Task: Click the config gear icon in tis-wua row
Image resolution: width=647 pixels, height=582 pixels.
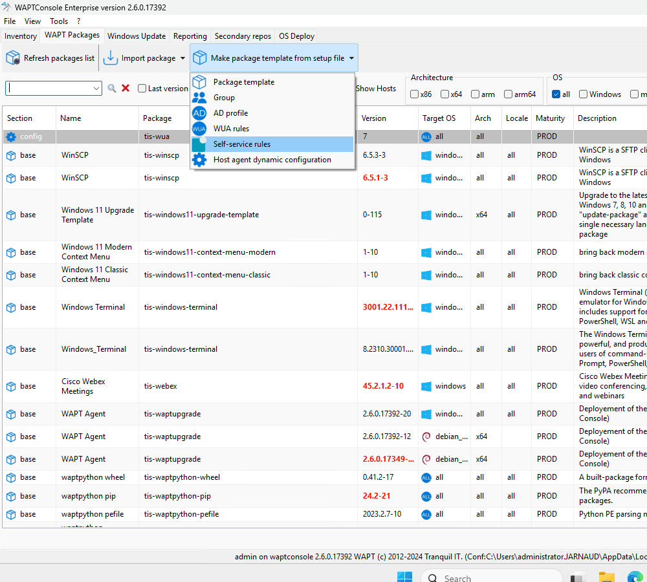Action: coord(11,136)
